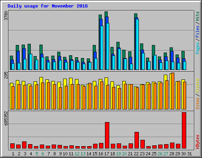This screenshot has width=202, height=158.
Task: Click the 'KBytes' legend label
Action: tap(198, 142)
